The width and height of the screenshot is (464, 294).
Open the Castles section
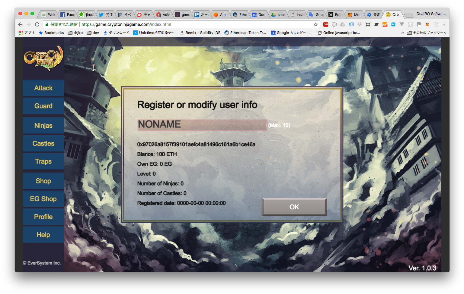click(43, 143)
